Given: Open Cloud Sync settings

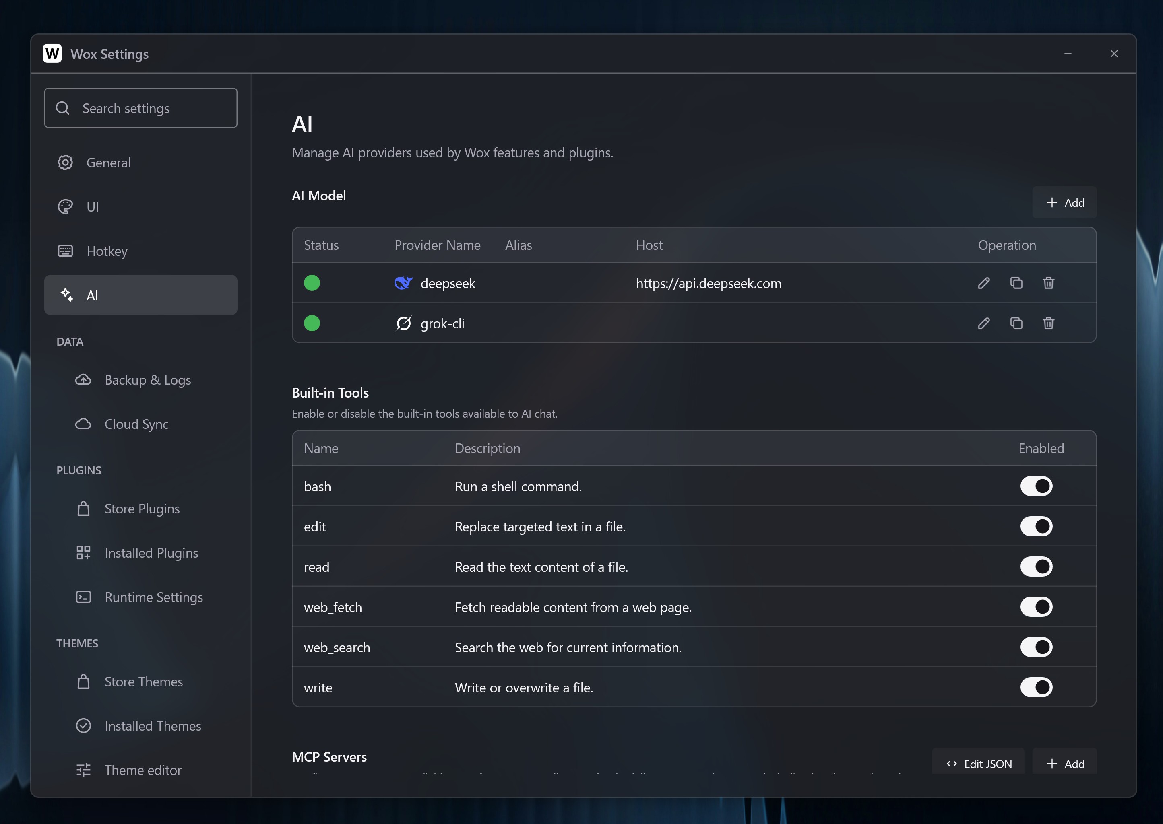Looking at the screenshot, I should [x=140, y=424].
